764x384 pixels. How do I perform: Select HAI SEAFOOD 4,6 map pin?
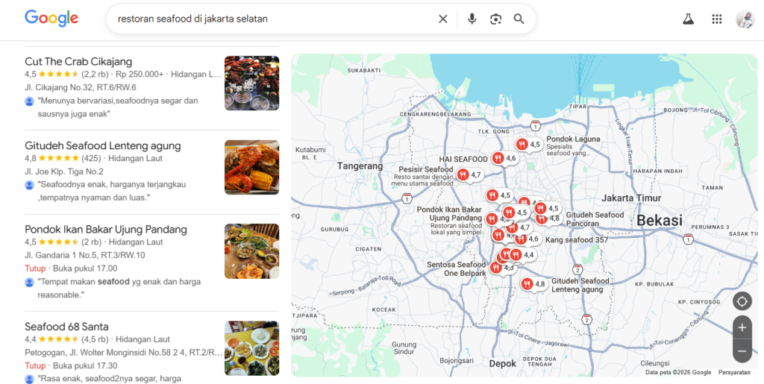505,158
